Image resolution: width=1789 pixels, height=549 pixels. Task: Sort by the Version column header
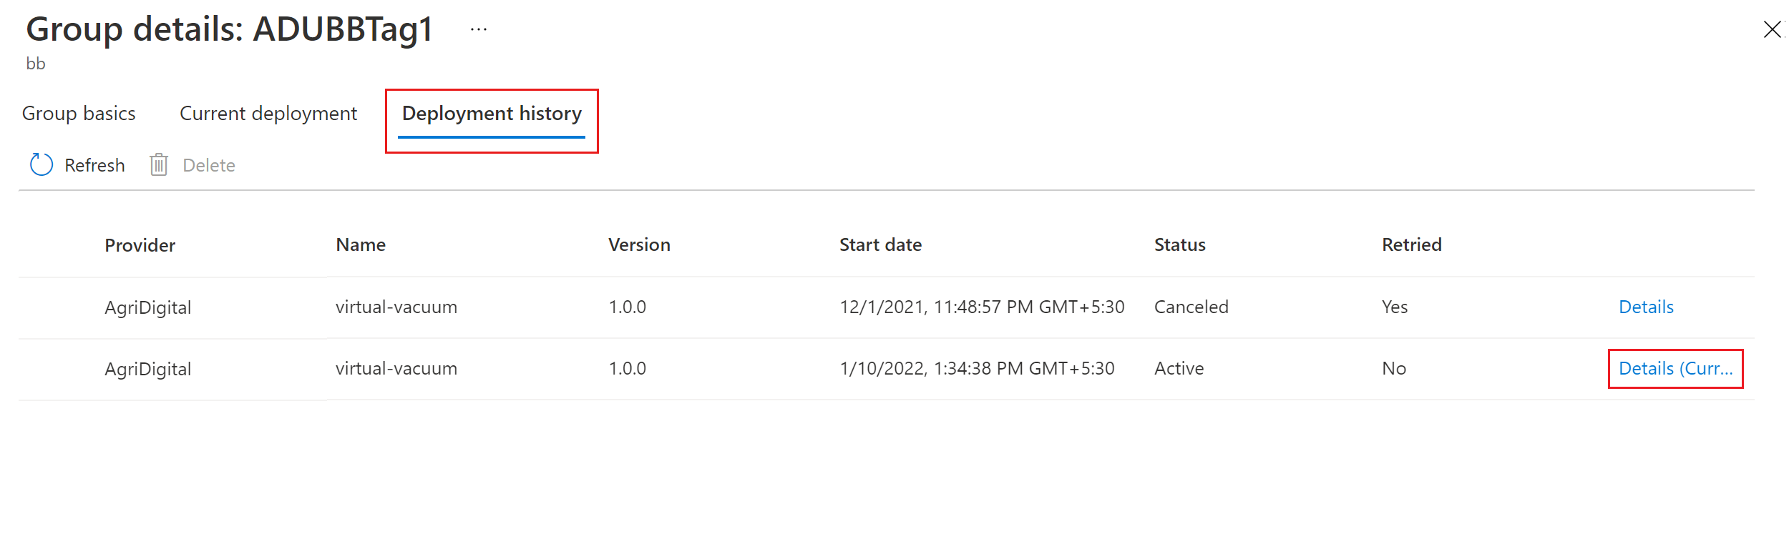click(x=639, y=244)
